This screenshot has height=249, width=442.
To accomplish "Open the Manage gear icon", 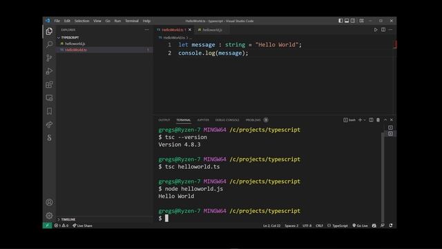I will pos(49,215).
